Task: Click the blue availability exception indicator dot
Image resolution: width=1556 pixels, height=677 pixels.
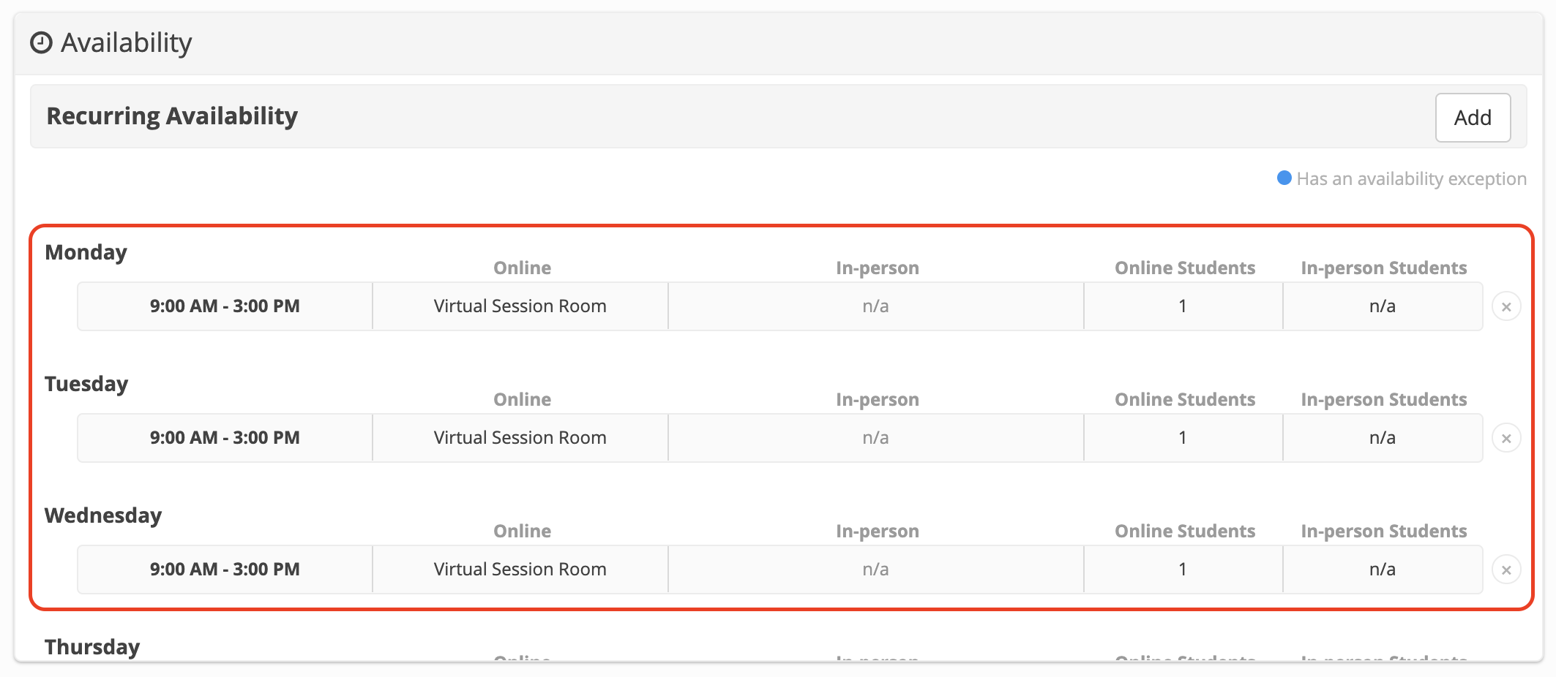Action: point(1284,178)
